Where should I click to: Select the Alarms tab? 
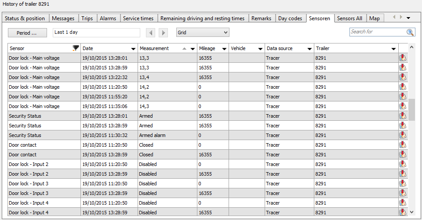(108, 18)
